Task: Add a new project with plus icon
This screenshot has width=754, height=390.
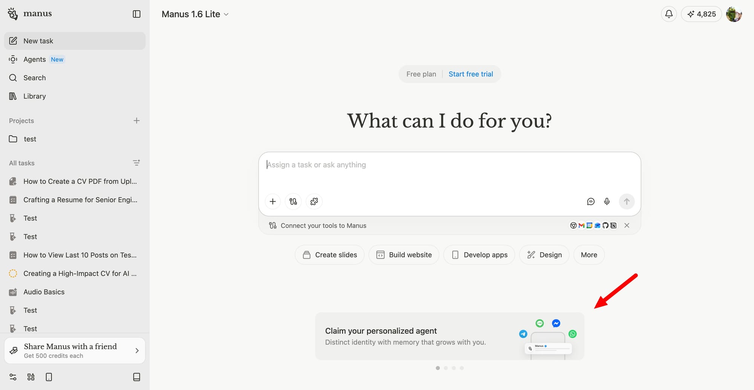Action: pyautogui.click(x=136, y=120)
